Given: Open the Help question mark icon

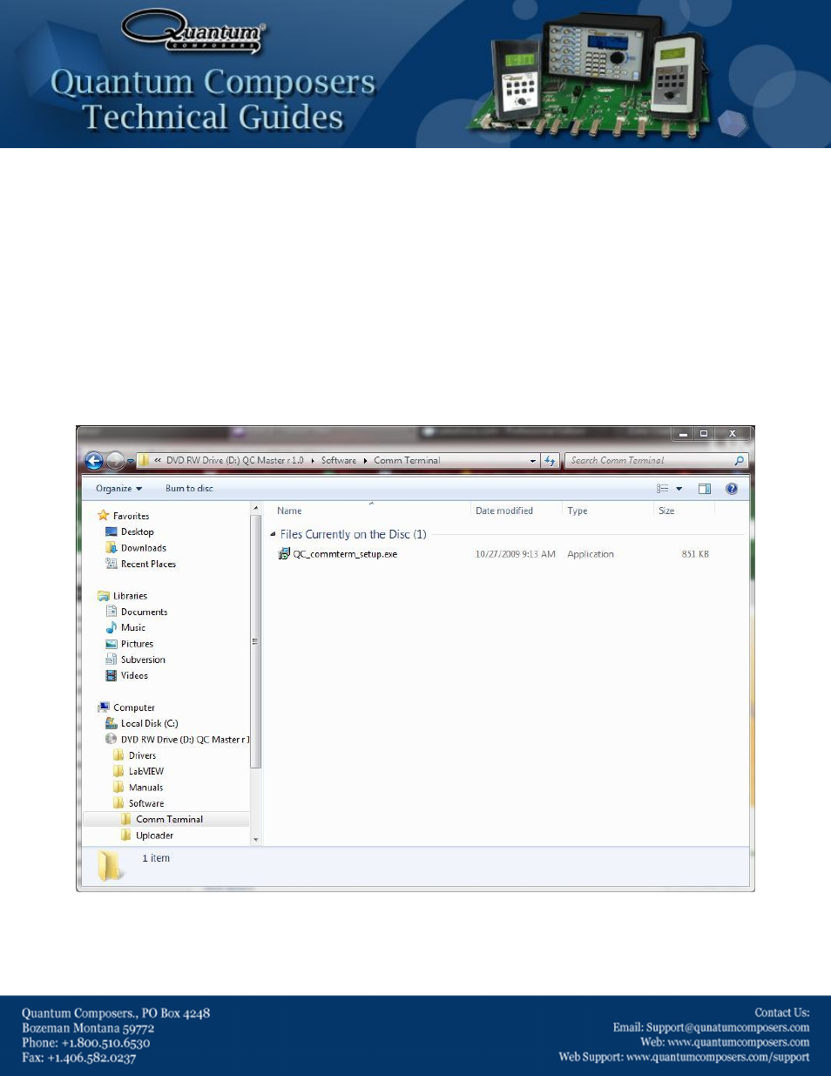Looking at the screenshot, I should (x=732, y=489).
